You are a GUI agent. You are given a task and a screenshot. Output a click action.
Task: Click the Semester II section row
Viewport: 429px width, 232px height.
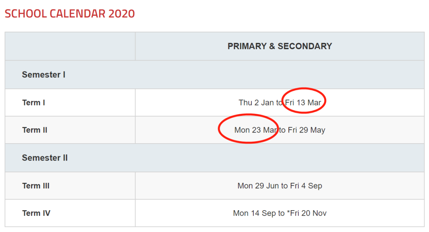click(45, 158)
